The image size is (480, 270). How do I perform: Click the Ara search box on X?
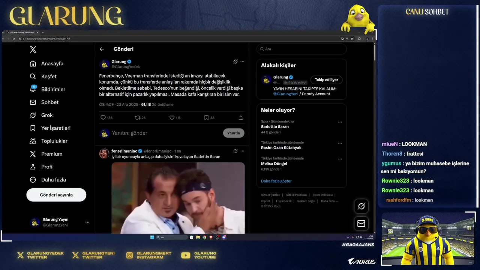[x=301, y=49]
